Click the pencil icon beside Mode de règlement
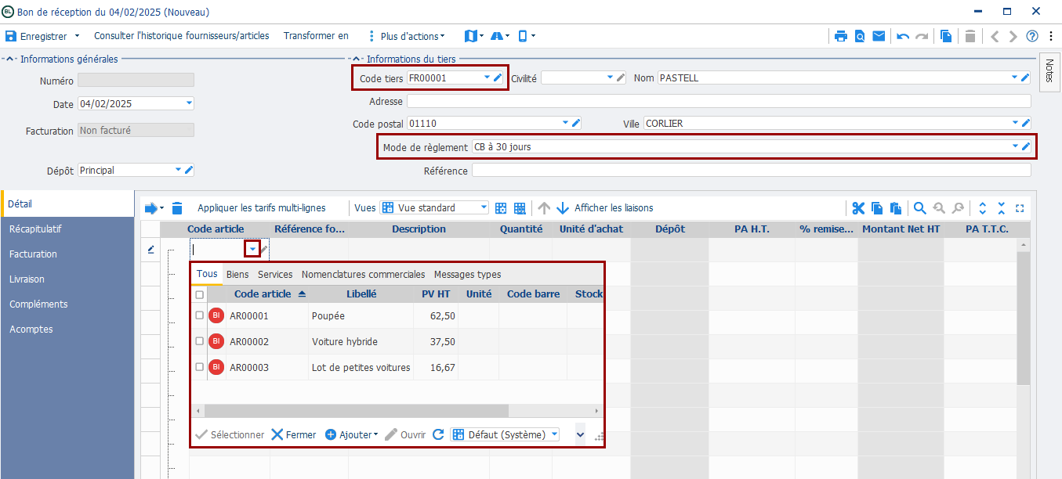The width and height of the screenshot is (1062, 479). click(1025, 146)
